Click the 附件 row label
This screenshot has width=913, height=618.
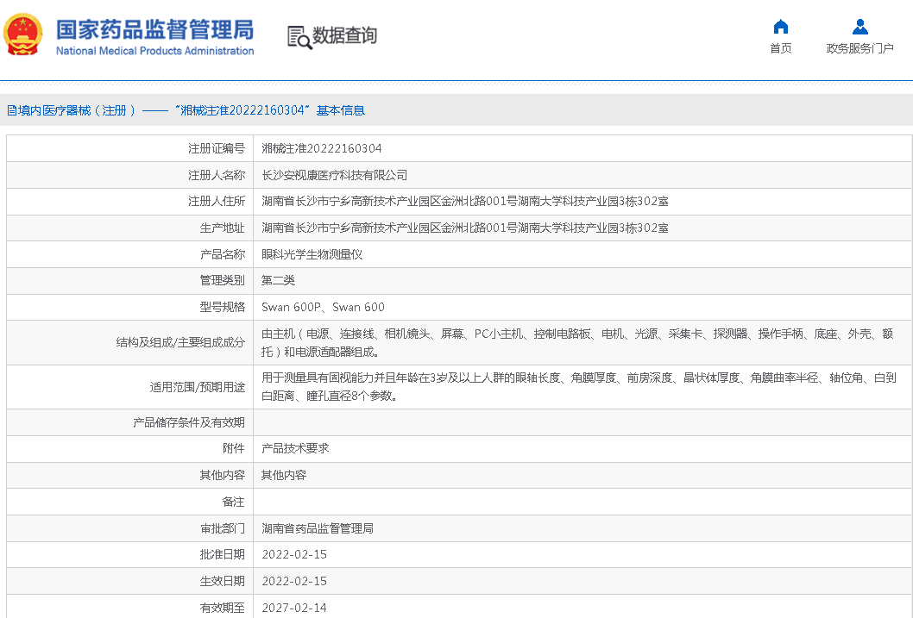[x=234, y=448]
